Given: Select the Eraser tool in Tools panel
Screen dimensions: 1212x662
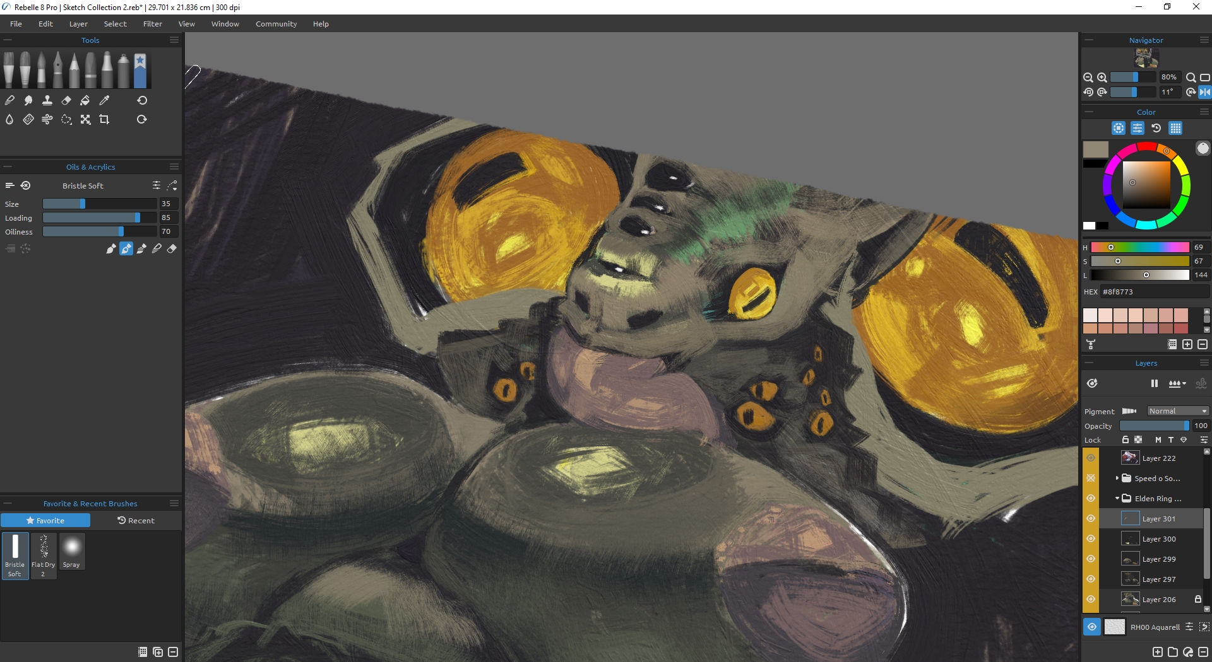Looking at the screenshot, I should [66, 100].
